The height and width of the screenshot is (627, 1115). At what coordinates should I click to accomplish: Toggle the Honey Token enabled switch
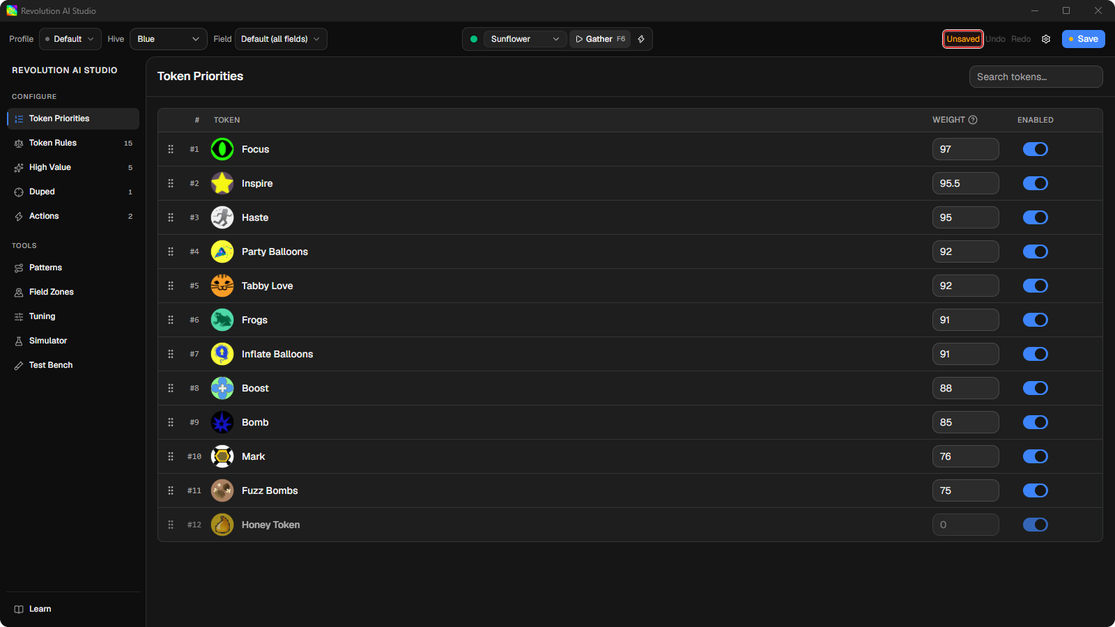tap(1036, 525)
